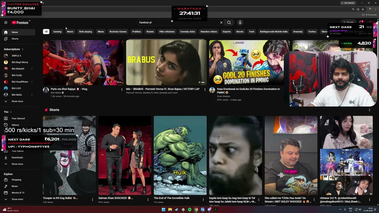Click the magnifier search button
The image size is (379, 213).
pyautogui.click(x=229, y=22)
